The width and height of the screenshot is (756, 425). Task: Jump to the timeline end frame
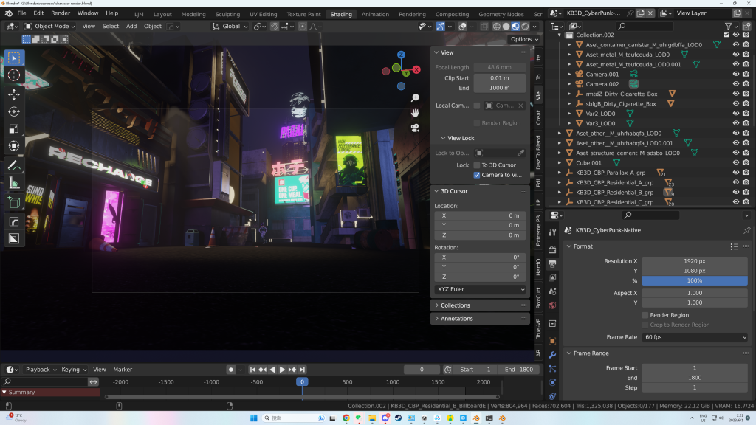coord(302,370)
